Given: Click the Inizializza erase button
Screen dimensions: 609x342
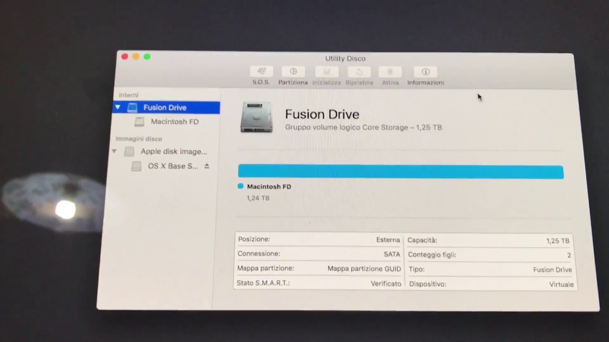Looking at the screenshot, I should [x=327, y=72].
